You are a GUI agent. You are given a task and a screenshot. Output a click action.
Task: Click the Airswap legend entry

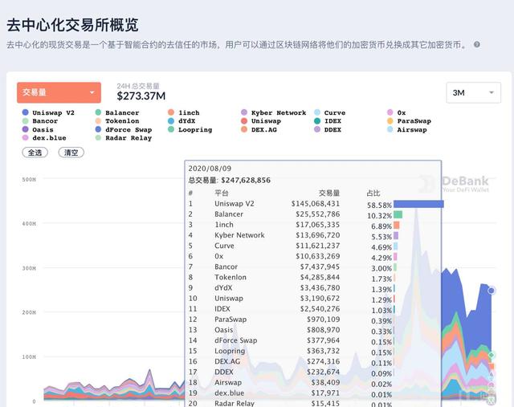click(x=407, y=129)
